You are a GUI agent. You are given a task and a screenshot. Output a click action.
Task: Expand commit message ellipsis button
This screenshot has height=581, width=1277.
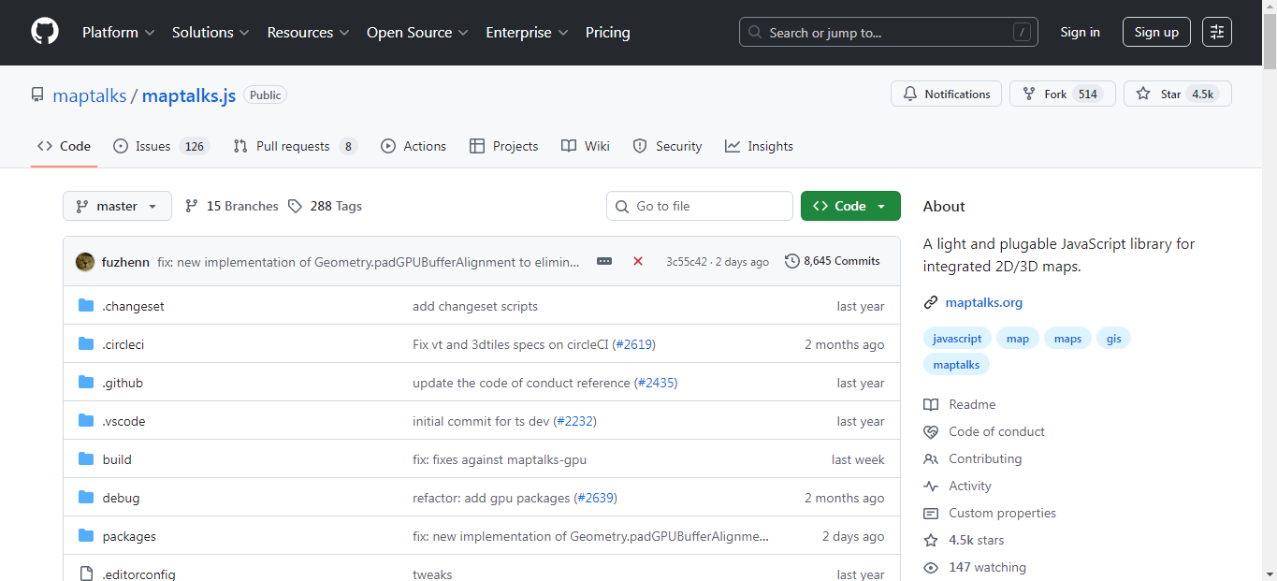(x=604, y=261)
